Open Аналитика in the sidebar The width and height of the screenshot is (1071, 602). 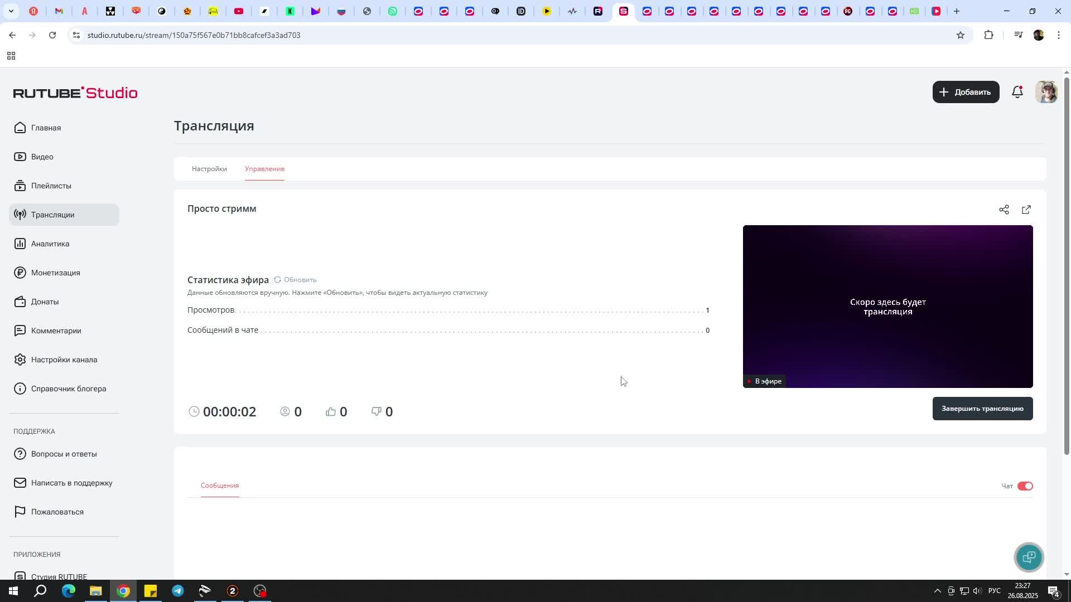click(50, 244)
